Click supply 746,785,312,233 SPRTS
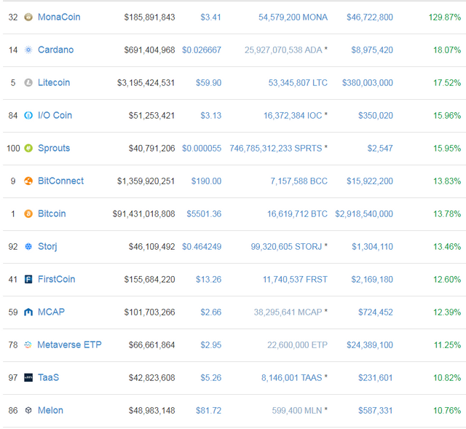Screen dimensions: 466x429 (x=276, y=148)
